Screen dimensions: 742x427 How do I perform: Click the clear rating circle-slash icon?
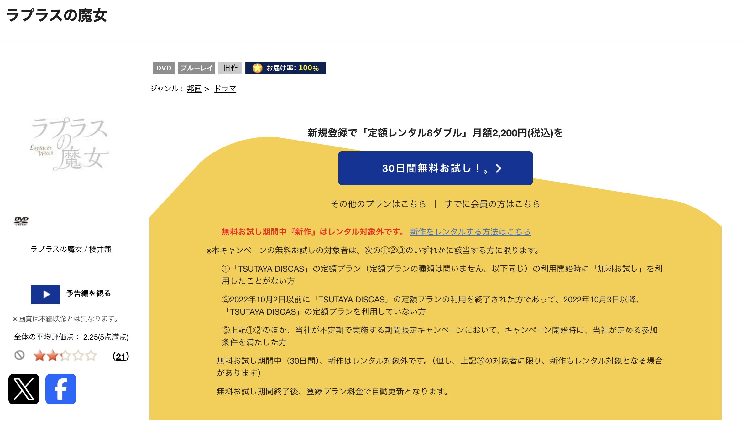(x=19, y=355)
